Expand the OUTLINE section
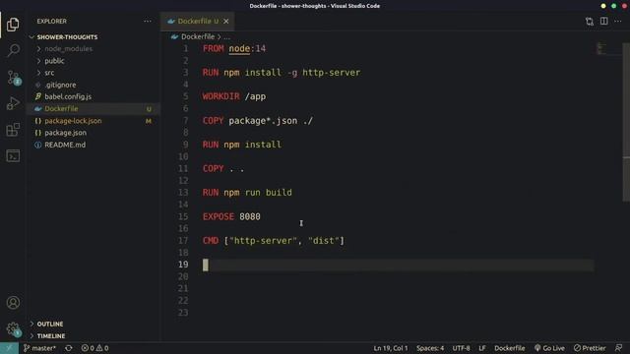The width and height of the screenshot is (630, 354). click(94, 324)
